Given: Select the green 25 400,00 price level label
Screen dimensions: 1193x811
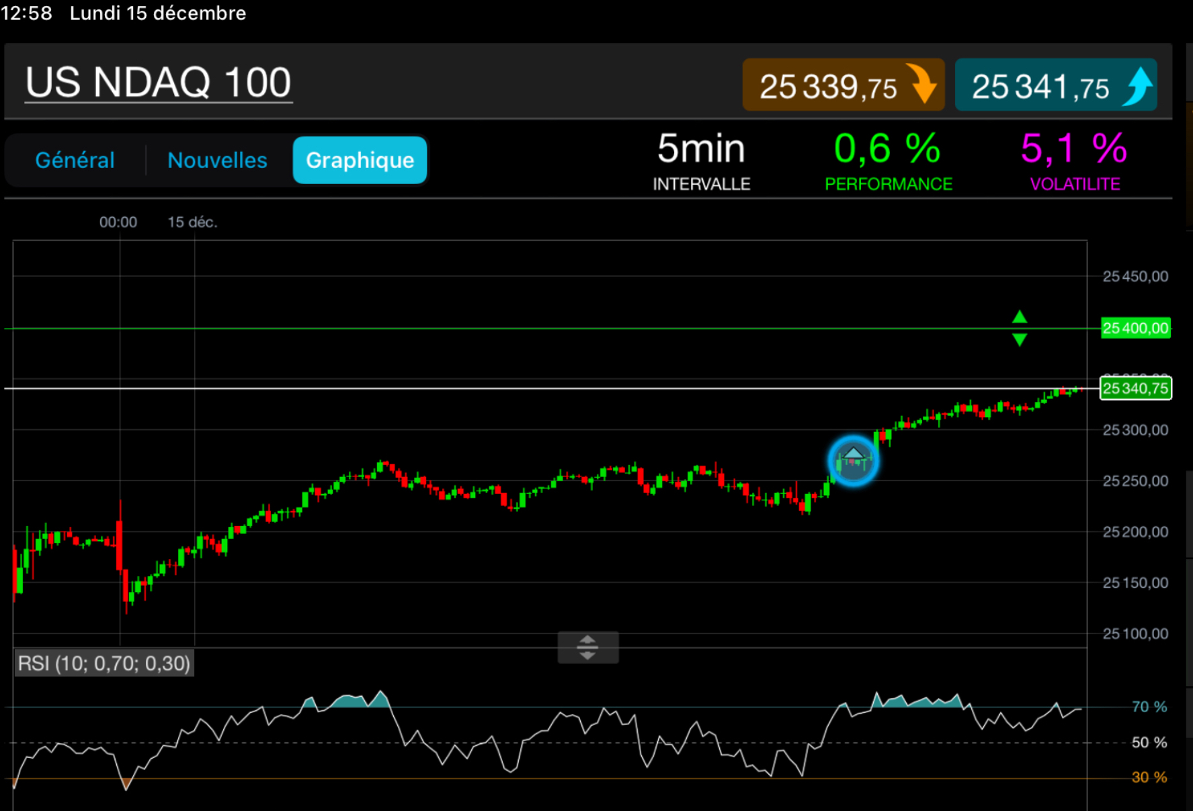Looking at the screenshot, I should 1136,328.
